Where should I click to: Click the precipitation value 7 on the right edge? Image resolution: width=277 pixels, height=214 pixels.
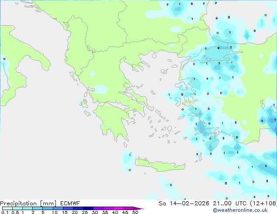pos(275,120)
